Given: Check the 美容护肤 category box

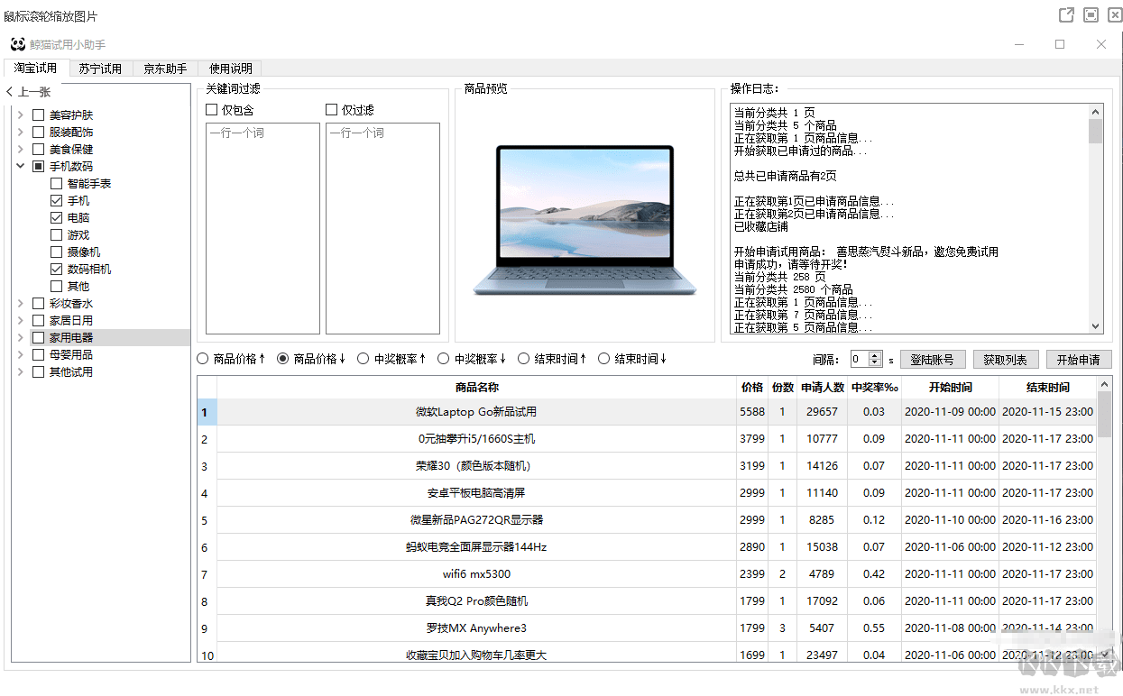Looking at the screenshot, I should pos(38,115).
